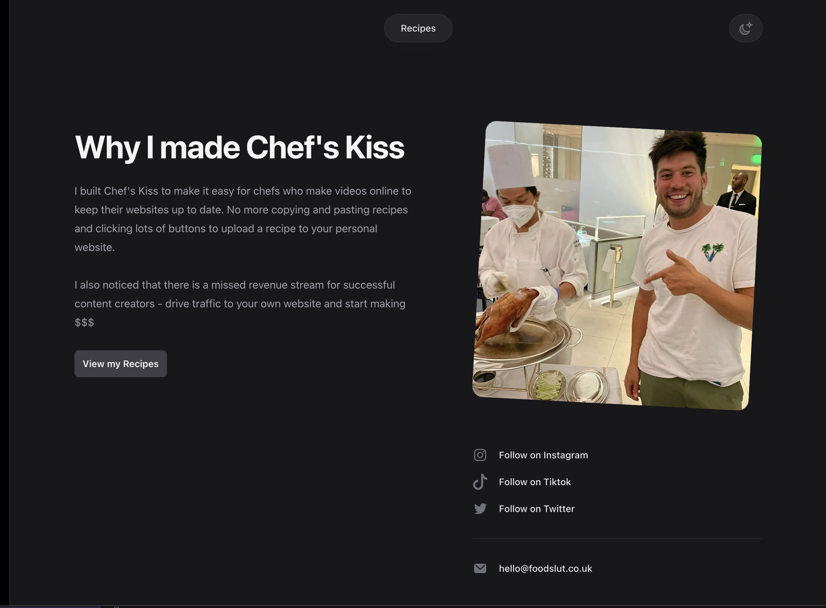Image resolution: width=826 pixels, height=608 pixels.
Task: Click the paragraph about missed revenue stream
Action: [240, 304]
